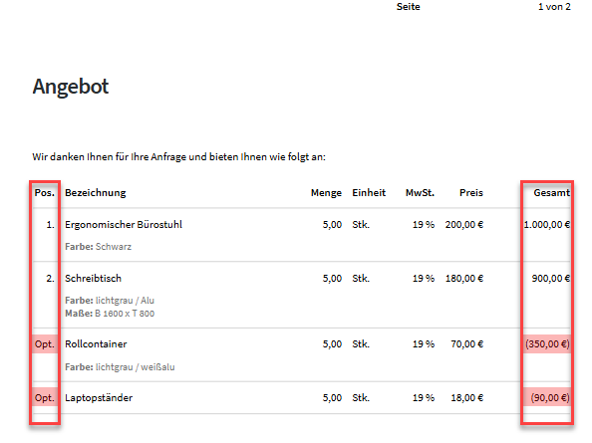Select the Bezeichnung column header
This screenshot has height=443, width=592.
pos(95,193)
